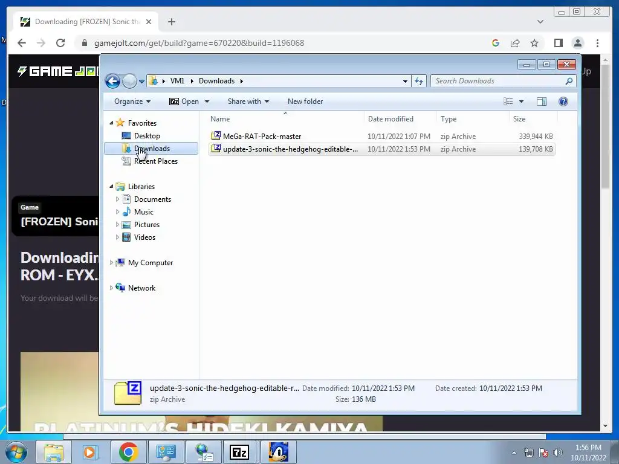Open the address bar previous locations dropdown
This screenshot has height=464, width=619.
(405, 82)
